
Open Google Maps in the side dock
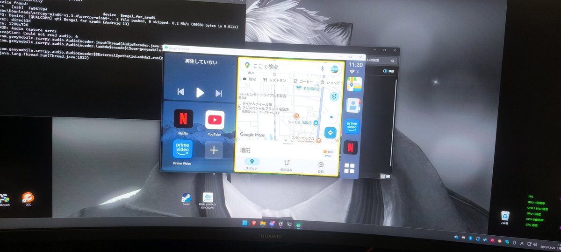pos(354,84)
